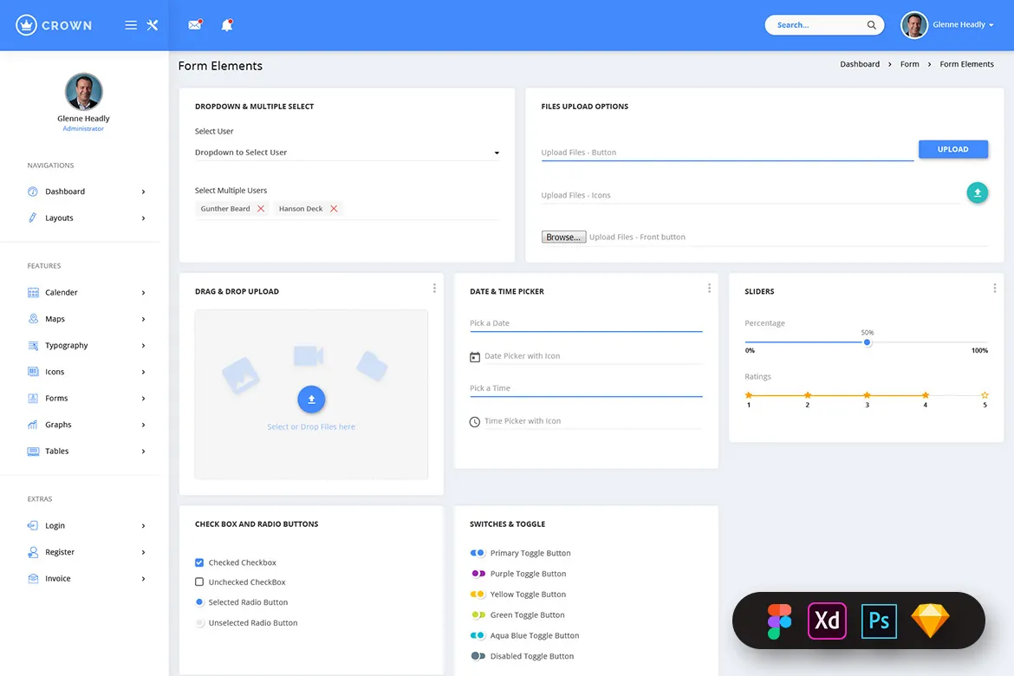
Task: Uncheck the Checked Checkbox
Action: [199, 562]
